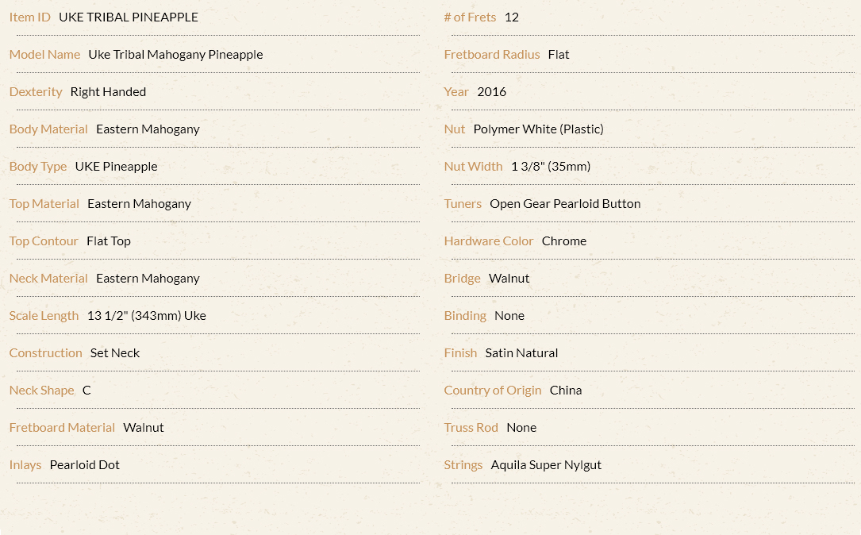The image size is (861, 535).
Task: Click the Item ID label
Action: [x=29, y=17]
